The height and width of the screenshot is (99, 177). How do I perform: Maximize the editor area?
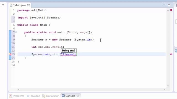tap(169, 5)
